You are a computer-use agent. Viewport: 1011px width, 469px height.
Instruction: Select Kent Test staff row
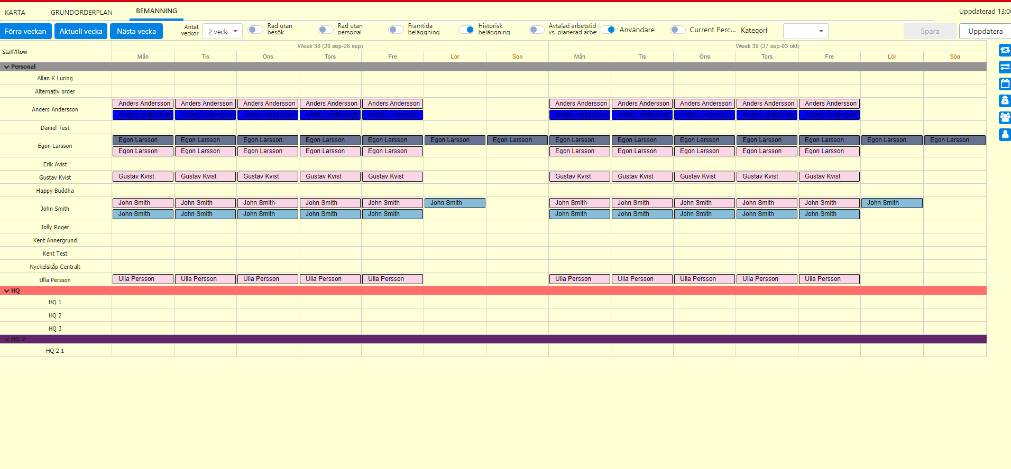(55, 254)
